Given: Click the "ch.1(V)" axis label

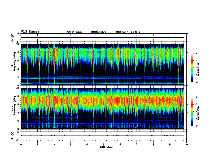Looking at the screenshot, I should point(13,38).
